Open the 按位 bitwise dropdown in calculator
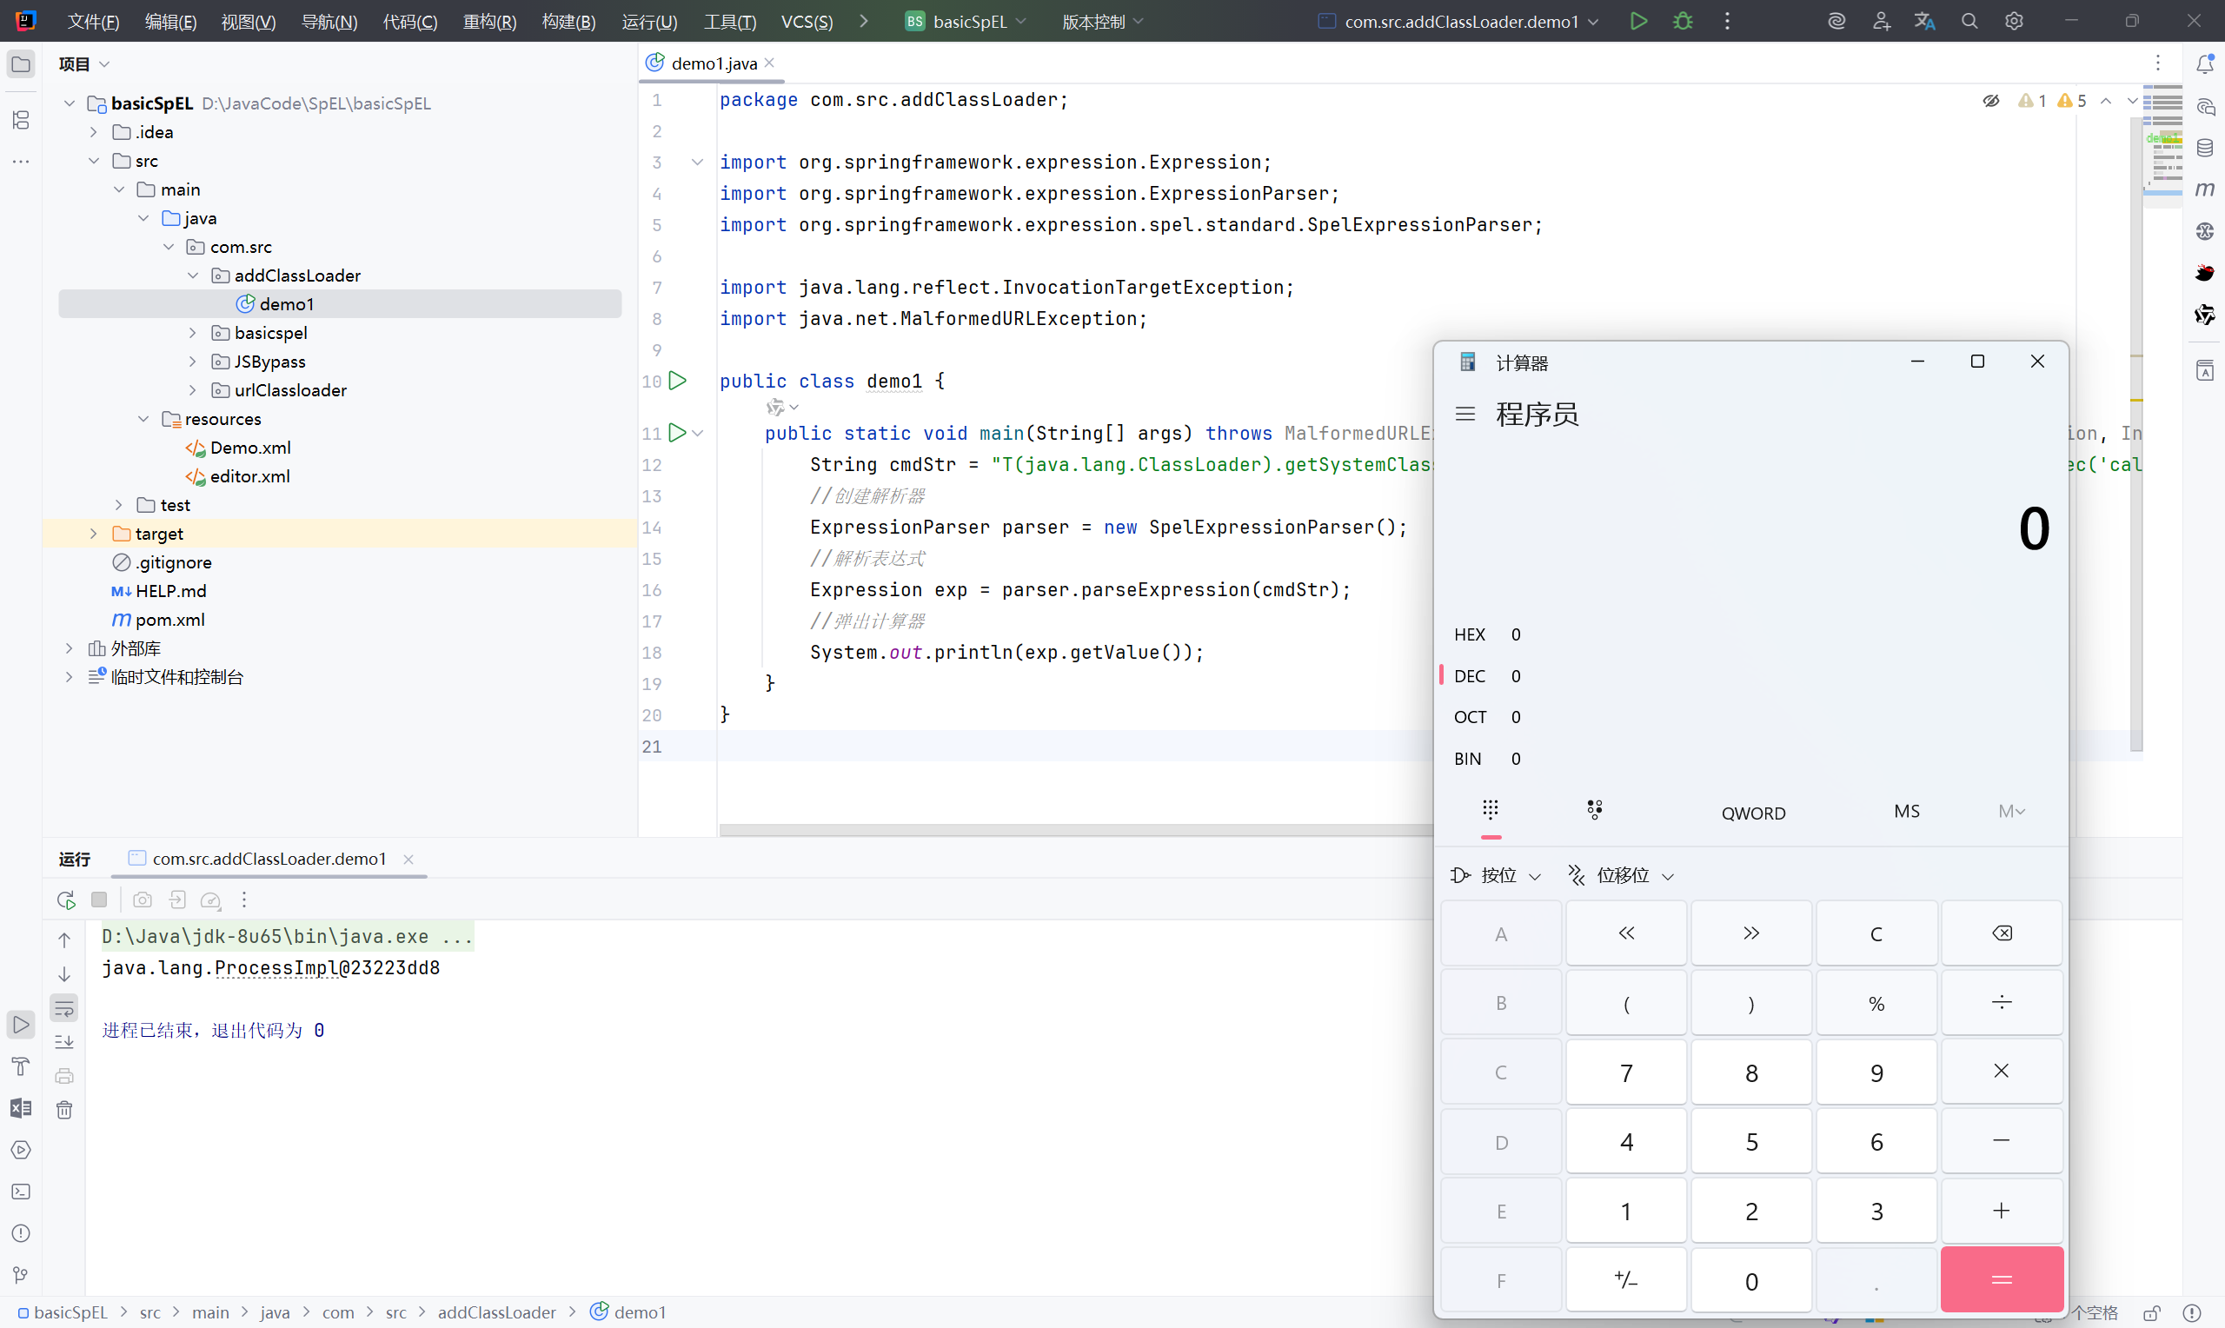 (x=1496, y=875)
